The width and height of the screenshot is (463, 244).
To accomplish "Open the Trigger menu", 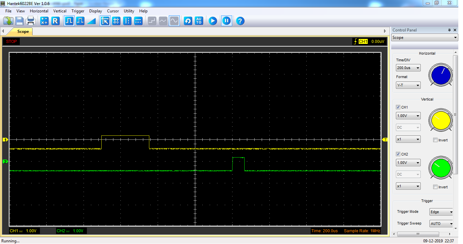I will tap(78, 11).
